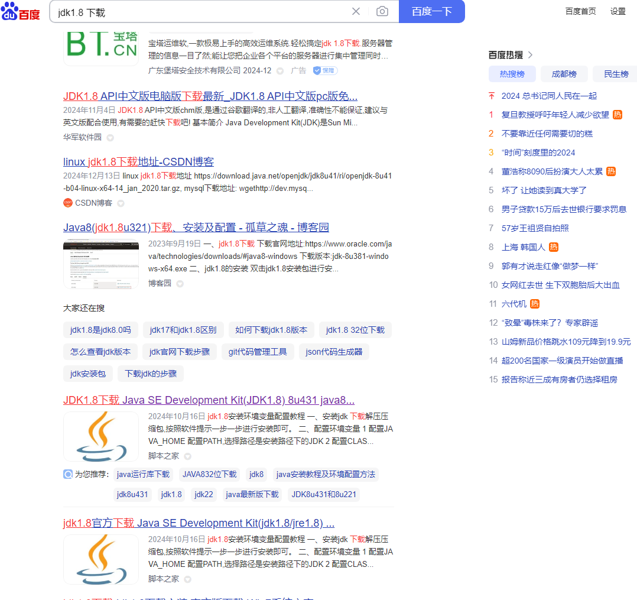Click recommended tag java安装教程及环境配置方法

(x=326, y=474)
